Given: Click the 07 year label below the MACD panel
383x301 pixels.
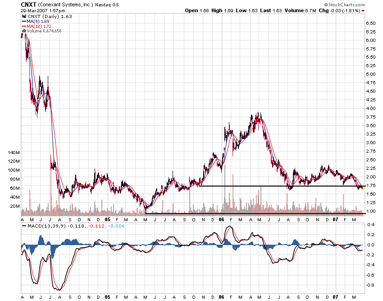Looking at the screenshot, I should [x=336, y=297].
